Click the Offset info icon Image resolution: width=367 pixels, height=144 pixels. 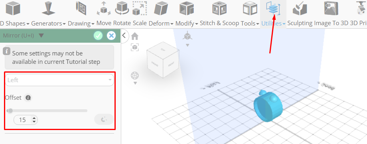pyautogui.click(x=28, y=98)
